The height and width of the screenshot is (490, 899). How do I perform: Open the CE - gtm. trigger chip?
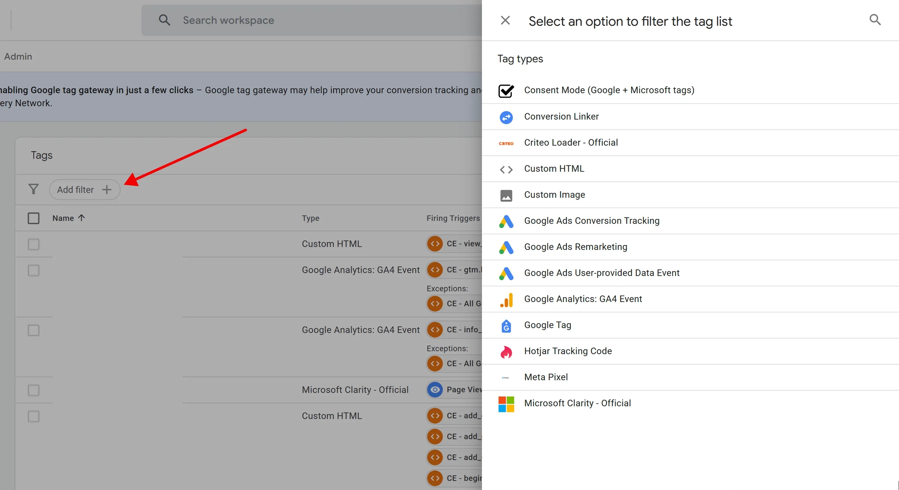[x=454, y=270]
